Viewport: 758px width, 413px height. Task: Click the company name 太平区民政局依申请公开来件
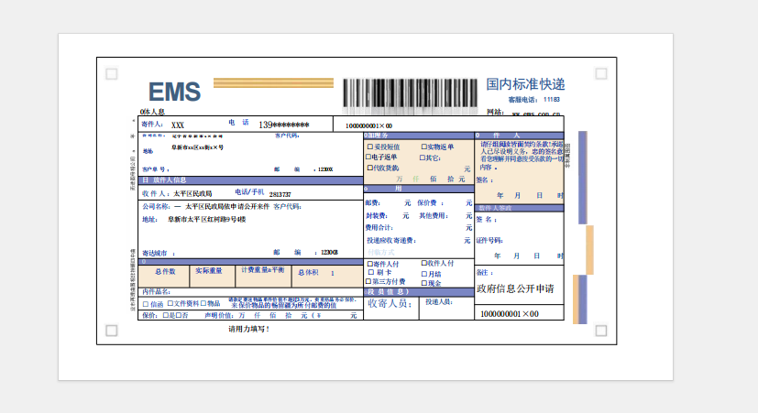226,207
